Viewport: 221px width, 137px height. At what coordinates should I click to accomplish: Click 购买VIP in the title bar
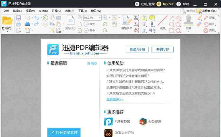pos(166,4)
